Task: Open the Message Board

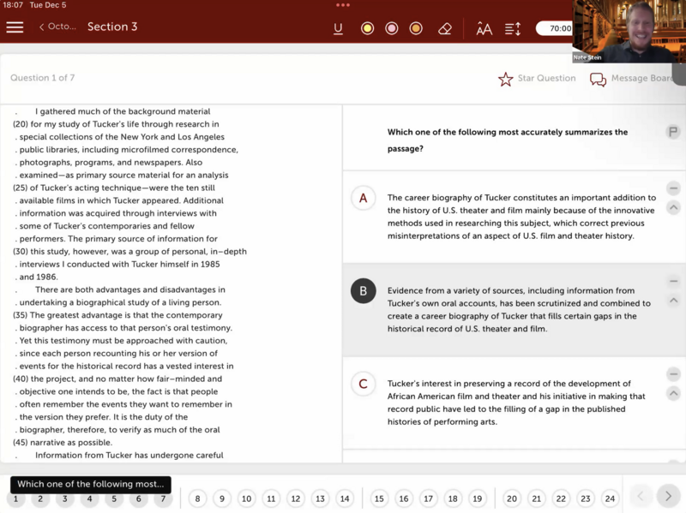Action: coord(598,79)
